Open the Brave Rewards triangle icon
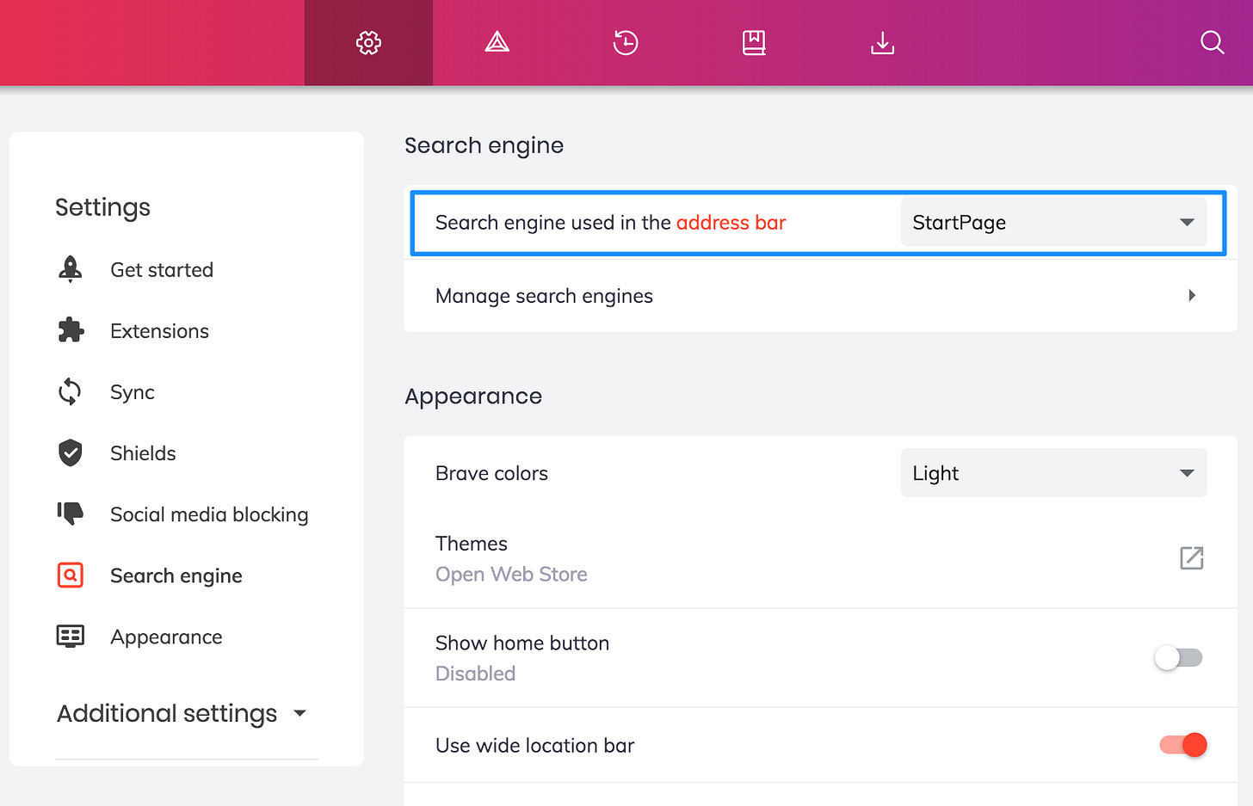The width and height of the screenshot is (1253, 806). click(x=497, y=42)
